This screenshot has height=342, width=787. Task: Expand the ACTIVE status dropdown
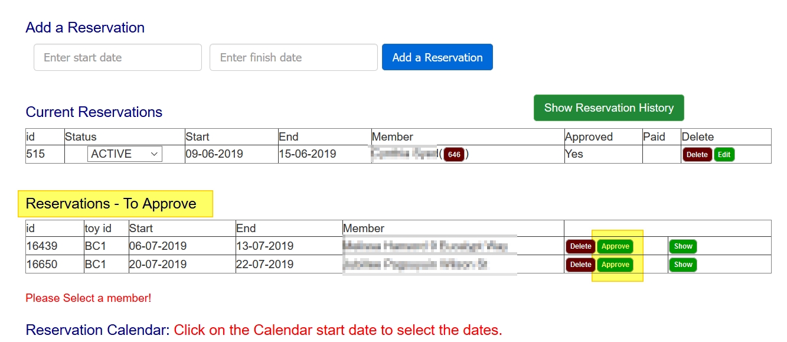tap(125, 154)
